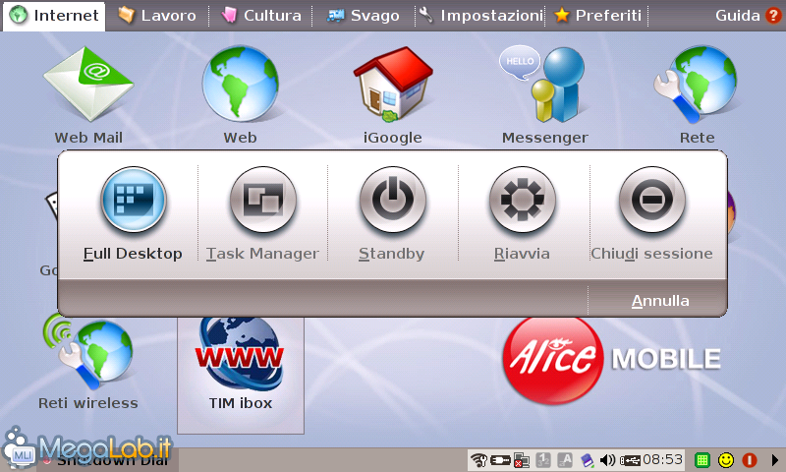Viewport: 786px width, 472px height.
Task: Choose Full Desktop in shutdown dialog
Action: point(133,213)
